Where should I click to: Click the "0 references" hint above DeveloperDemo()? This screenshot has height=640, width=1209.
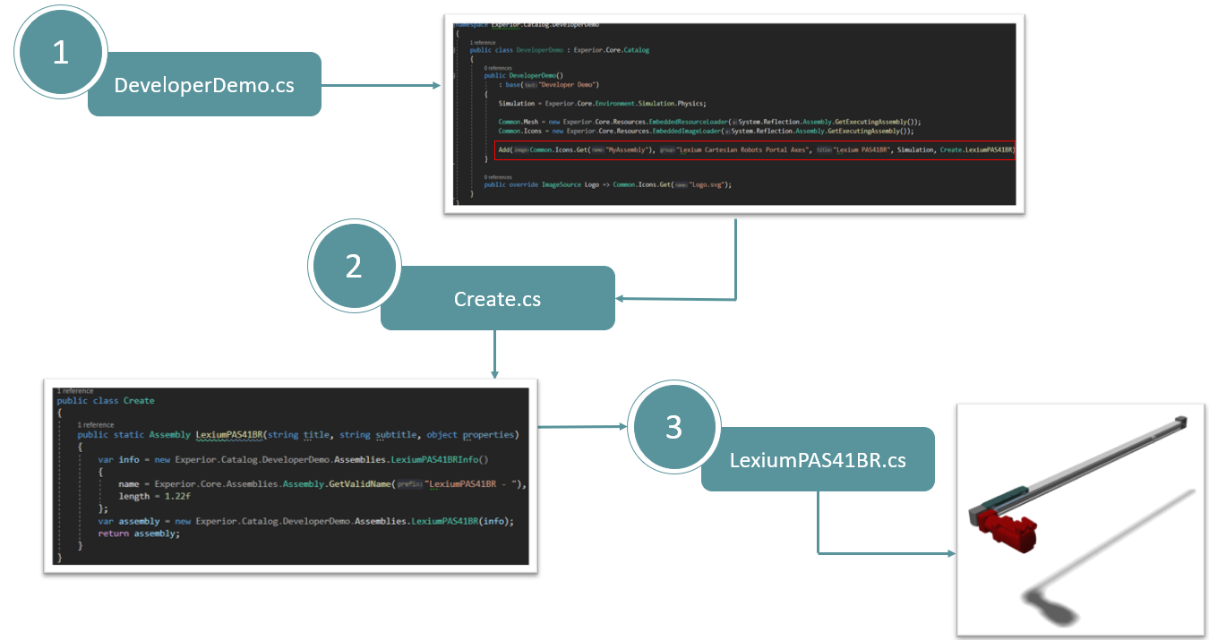click(x=499, y=68)
